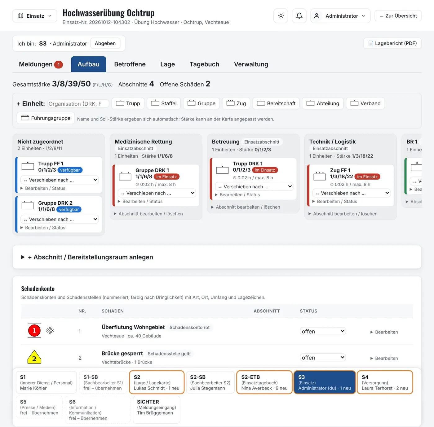The width and height of the screenshot is (434, 427).
Task: Open the Einsatz dropdown menu
Action: click(x=35, y=16)
